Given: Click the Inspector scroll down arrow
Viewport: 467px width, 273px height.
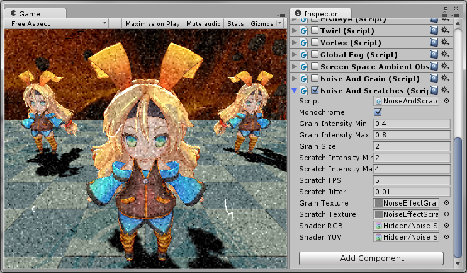Looking at the screenshot, I should pos(458,264).
